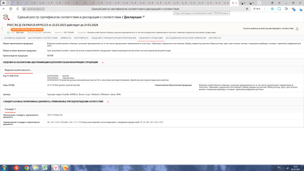The image size is (304, 171).
Task: Show hidden tray icons arrow
Action: click(x=283, y=168)
